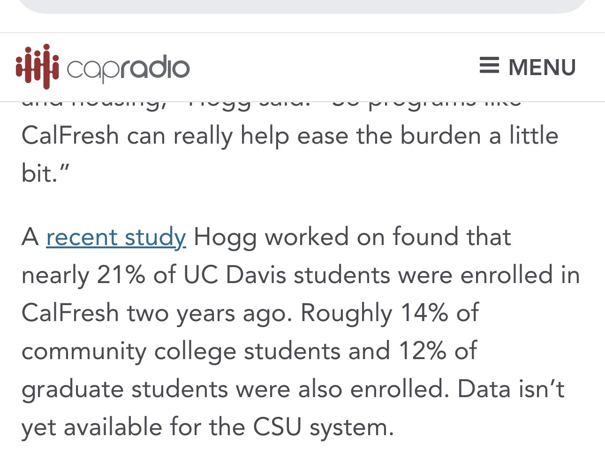
Task: Click "CalFresh" before "can really help"
Action: (70, 136)
